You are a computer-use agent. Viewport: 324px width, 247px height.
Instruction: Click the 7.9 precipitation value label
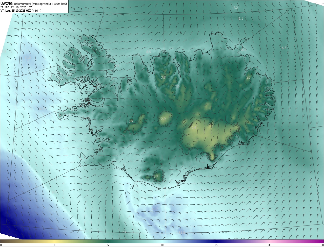[177, 87]
